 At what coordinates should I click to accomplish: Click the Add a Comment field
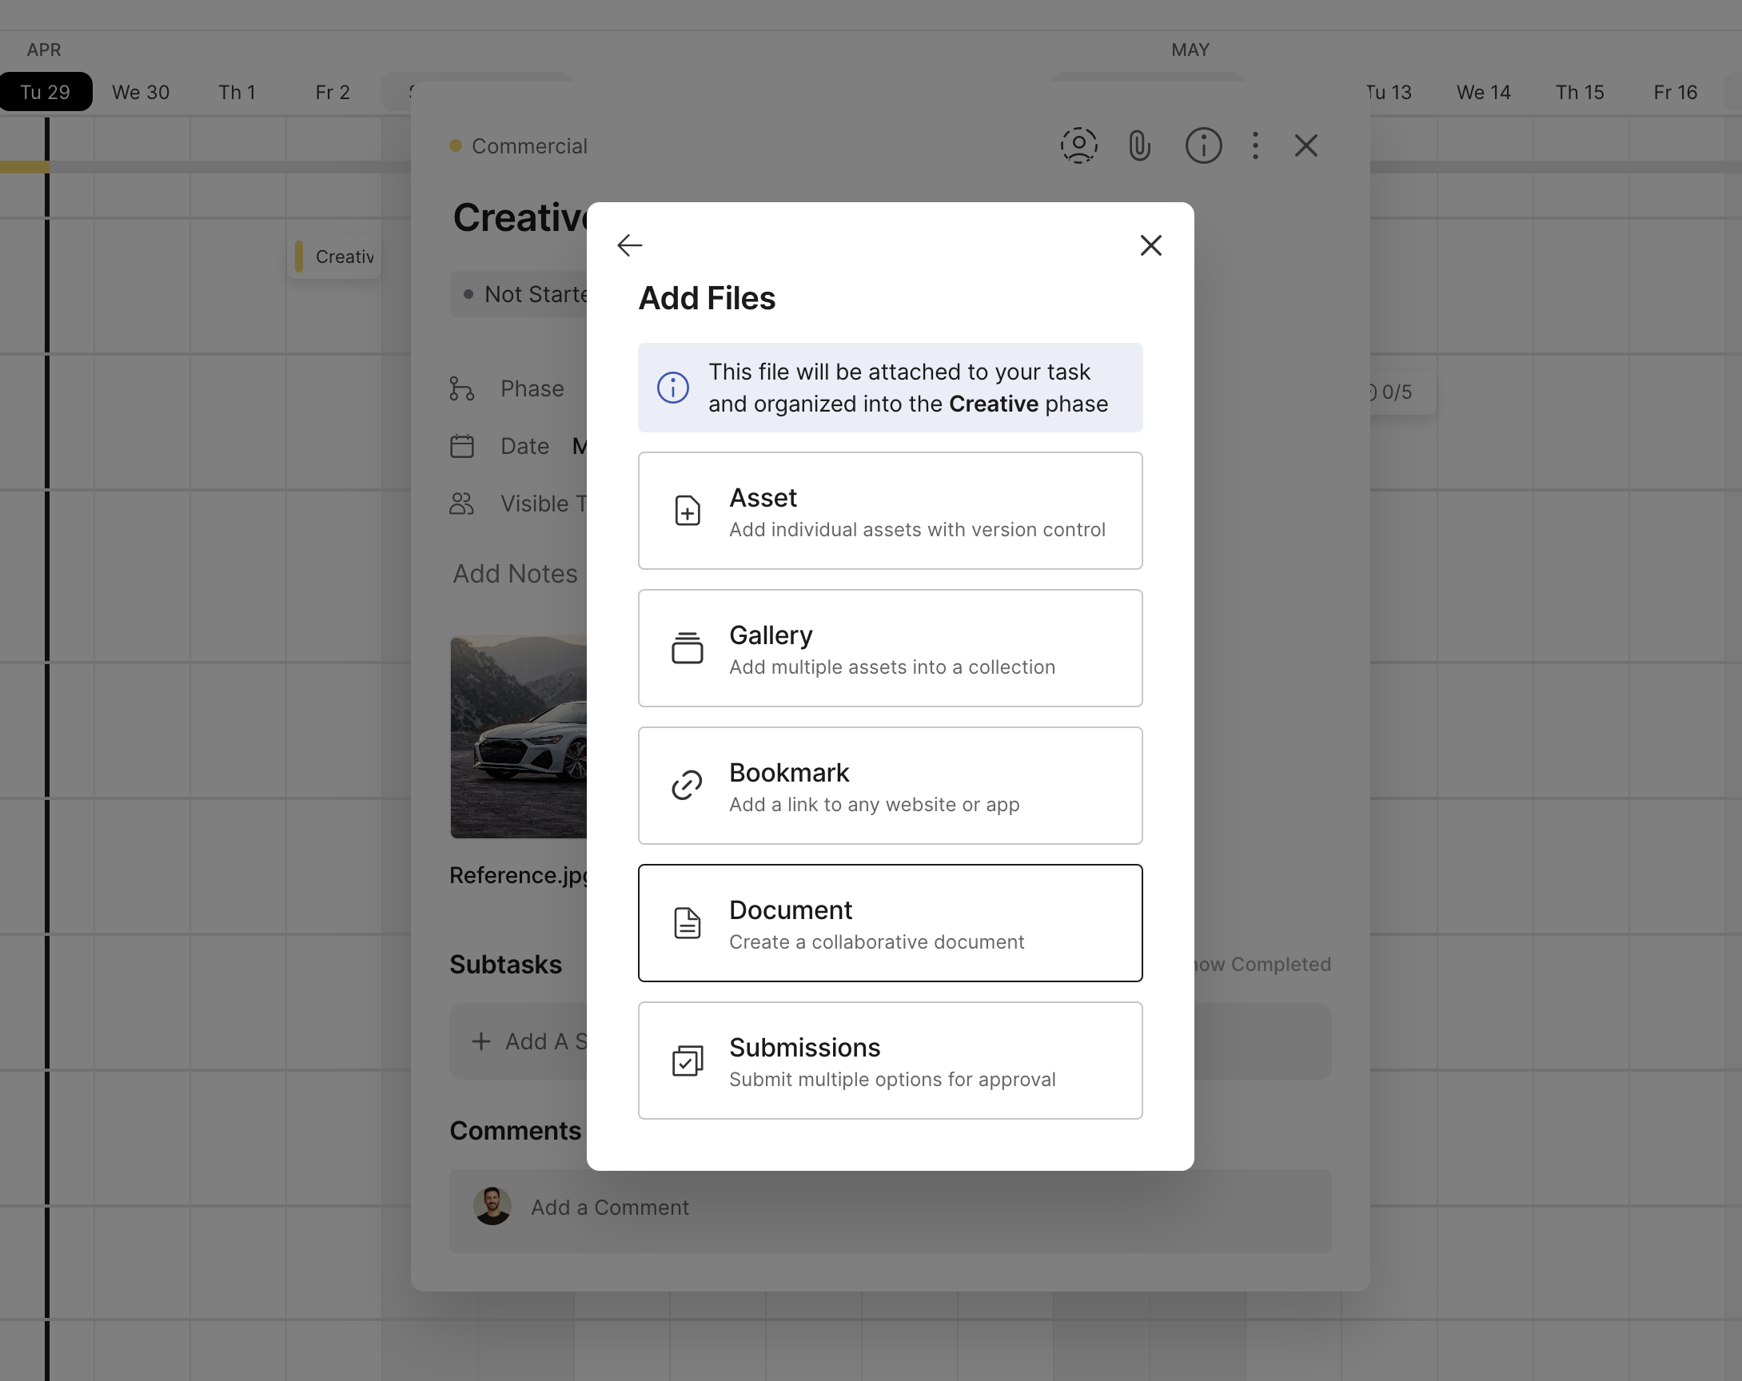pyautogui.click(x=609, y=1208)
